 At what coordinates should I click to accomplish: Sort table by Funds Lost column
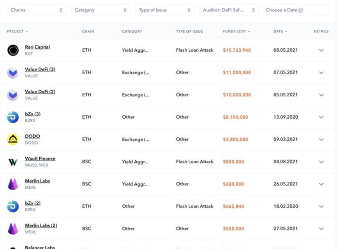pyautogui.click(x=236, y=32)
